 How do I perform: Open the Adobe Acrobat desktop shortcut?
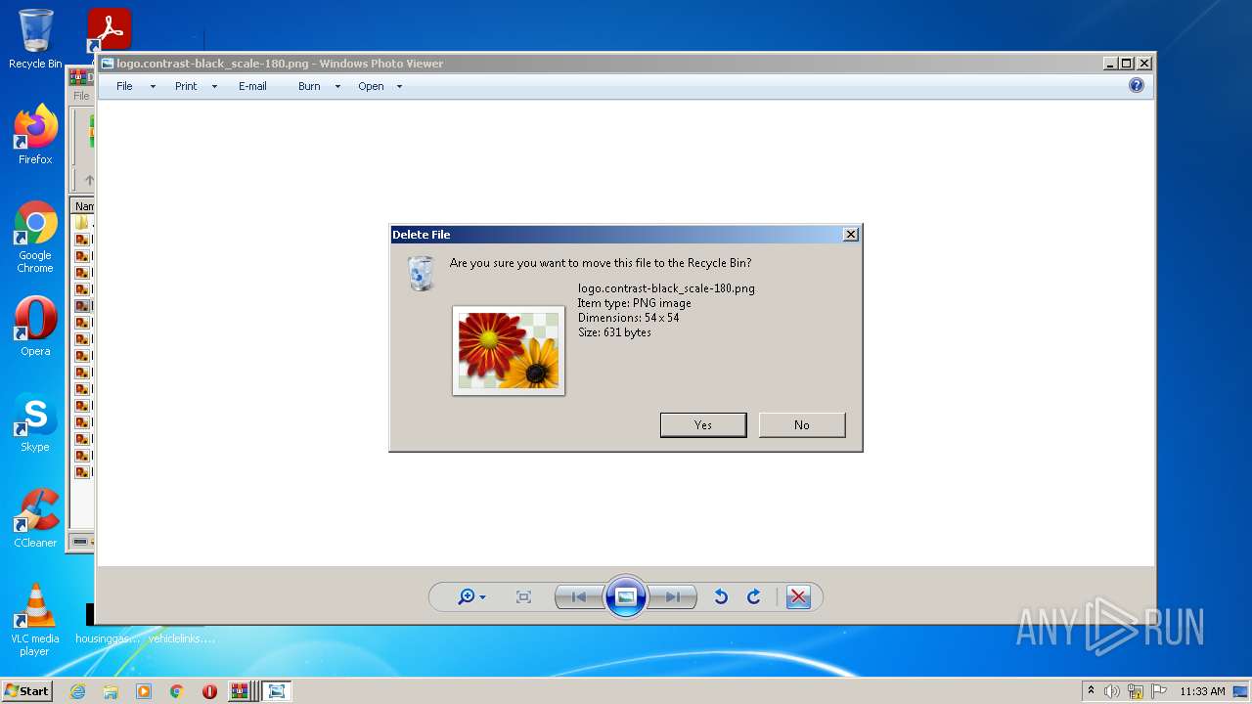[x=109, y=31]
